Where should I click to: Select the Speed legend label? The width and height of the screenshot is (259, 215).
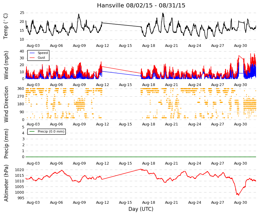(43, 53)
